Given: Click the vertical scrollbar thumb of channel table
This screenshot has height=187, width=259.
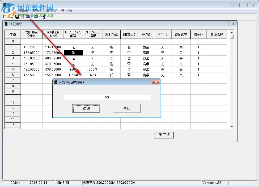Looking at the screenshot, I should [x=232, y=37].
